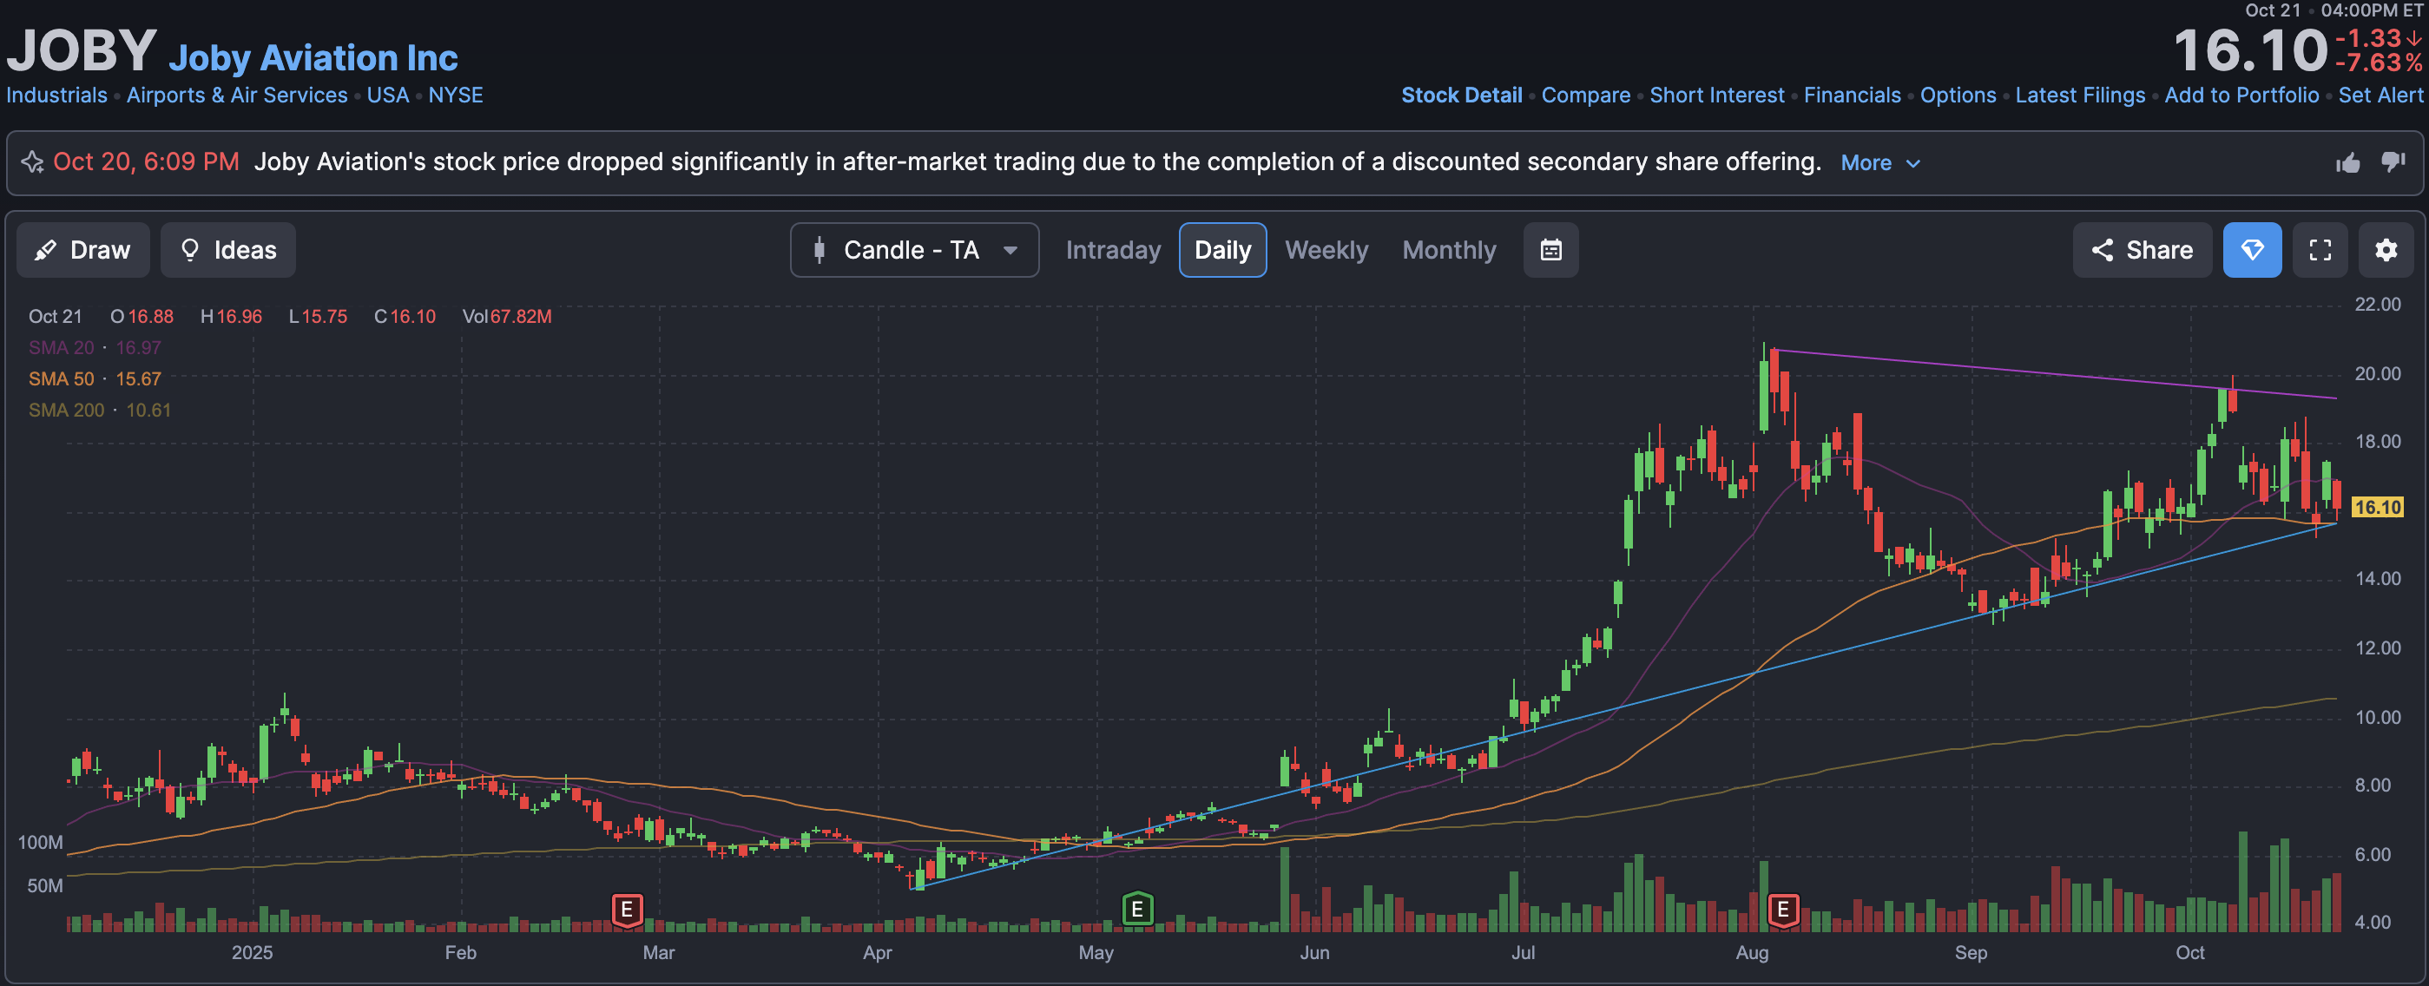Open chart settings gear icon
This screenshot has width=2429, height=986.
click(x=2386, y=250)
